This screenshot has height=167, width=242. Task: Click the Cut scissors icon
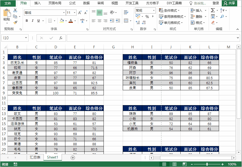click(x=15, y=10)
